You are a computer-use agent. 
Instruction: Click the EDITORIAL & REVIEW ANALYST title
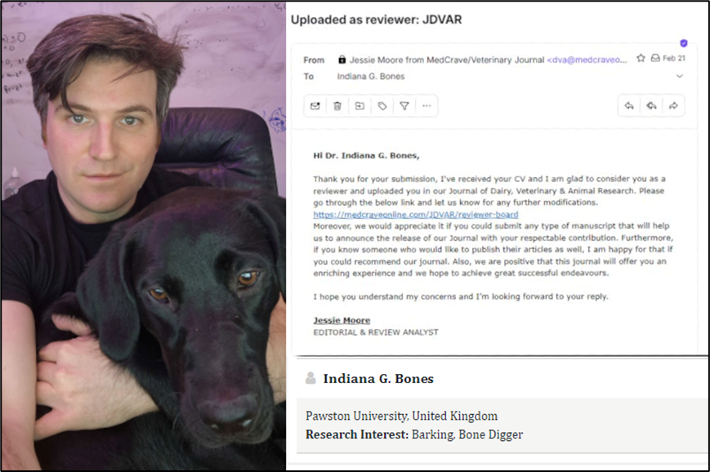376,332
